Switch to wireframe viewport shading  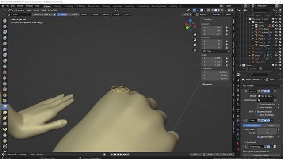pyautogui.click(x=213, y=10)
